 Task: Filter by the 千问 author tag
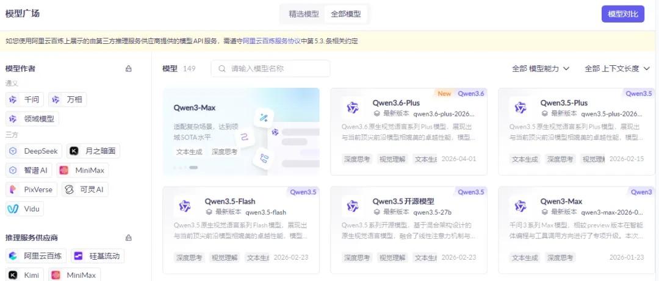[25, 99]
